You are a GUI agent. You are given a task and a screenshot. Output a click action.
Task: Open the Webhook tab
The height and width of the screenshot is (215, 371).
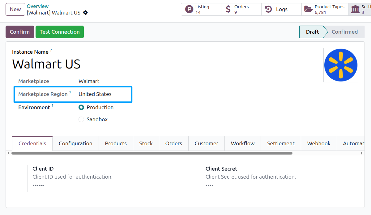pos(319,143)
